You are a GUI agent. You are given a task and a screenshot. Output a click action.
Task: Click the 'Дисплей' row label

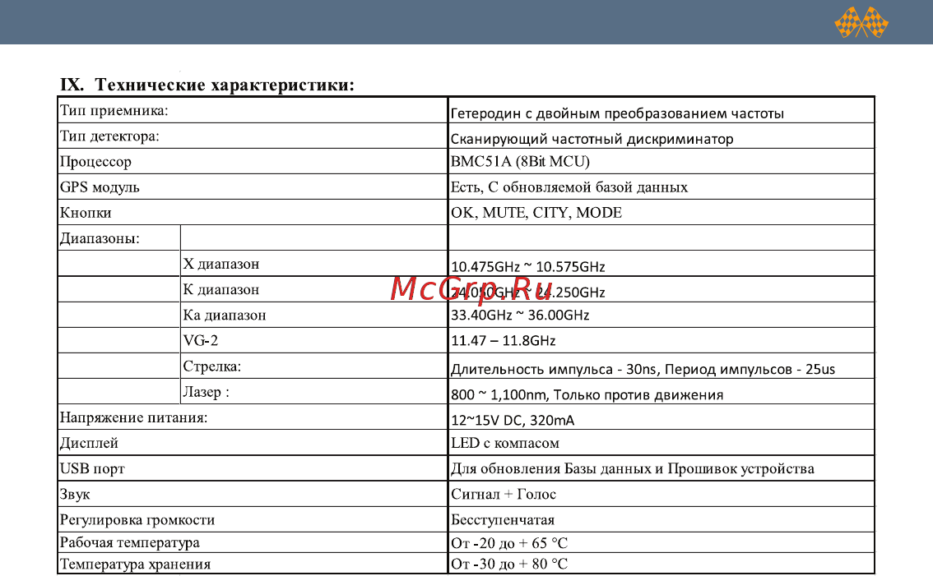(89, 443)
